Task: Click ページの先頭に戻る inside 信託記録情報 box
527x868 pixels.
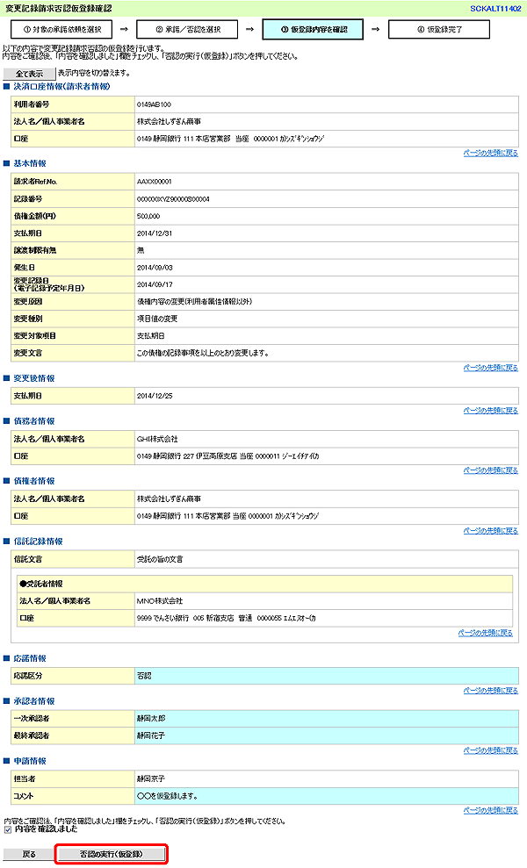Action: tap(486, 633)
